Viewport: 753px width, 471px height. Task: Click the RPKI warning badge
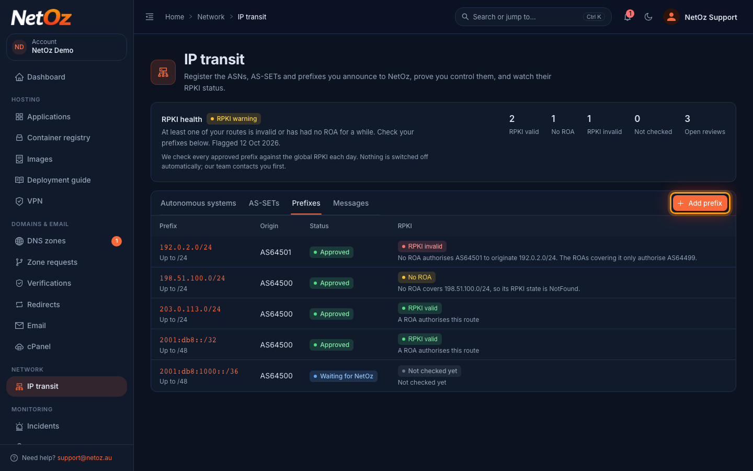pyautogui.click(x=233, y=119)
